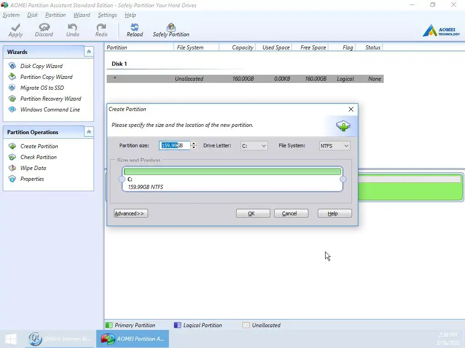465x348 pixels.
Task: Open the File System NTFS dropdown
Action: click(335, 146)
